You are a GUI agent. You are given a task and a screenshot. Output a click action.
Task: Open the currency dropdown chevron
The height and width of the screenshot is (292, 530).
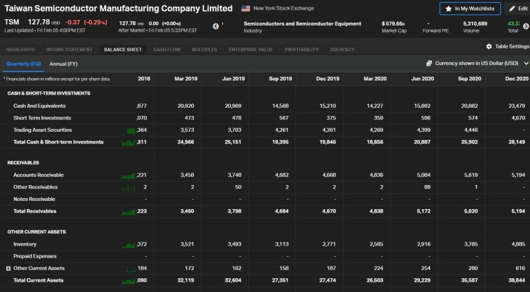click(526, 64)
